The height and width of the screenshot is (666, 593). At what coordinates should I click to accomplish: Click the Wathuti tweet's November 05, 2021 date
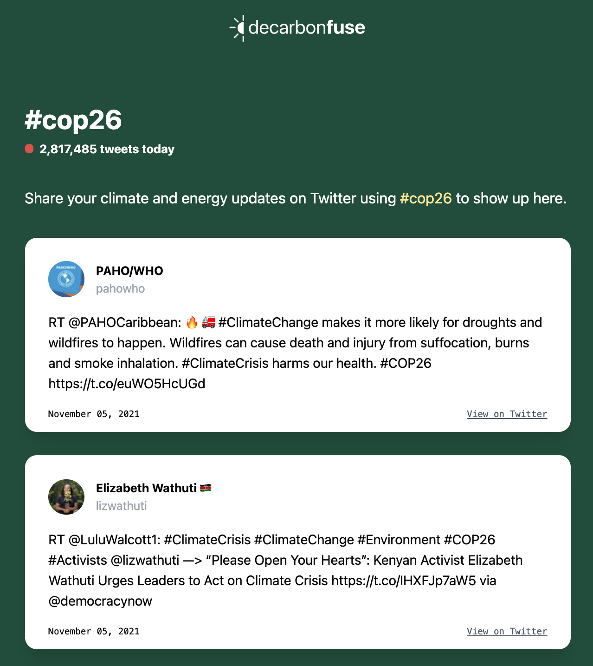[x=94, y=631]
